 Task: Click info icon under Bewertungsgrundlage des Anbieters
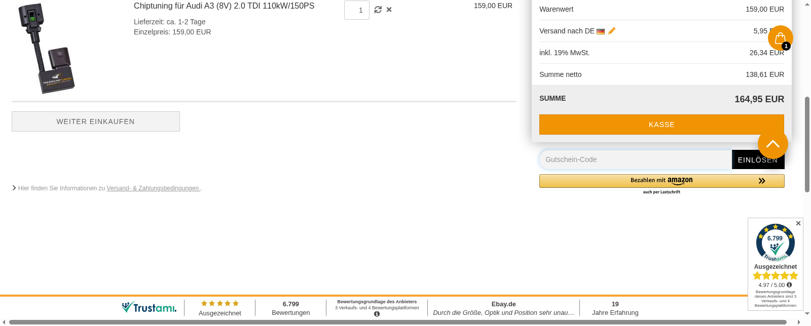coord(377,314)
